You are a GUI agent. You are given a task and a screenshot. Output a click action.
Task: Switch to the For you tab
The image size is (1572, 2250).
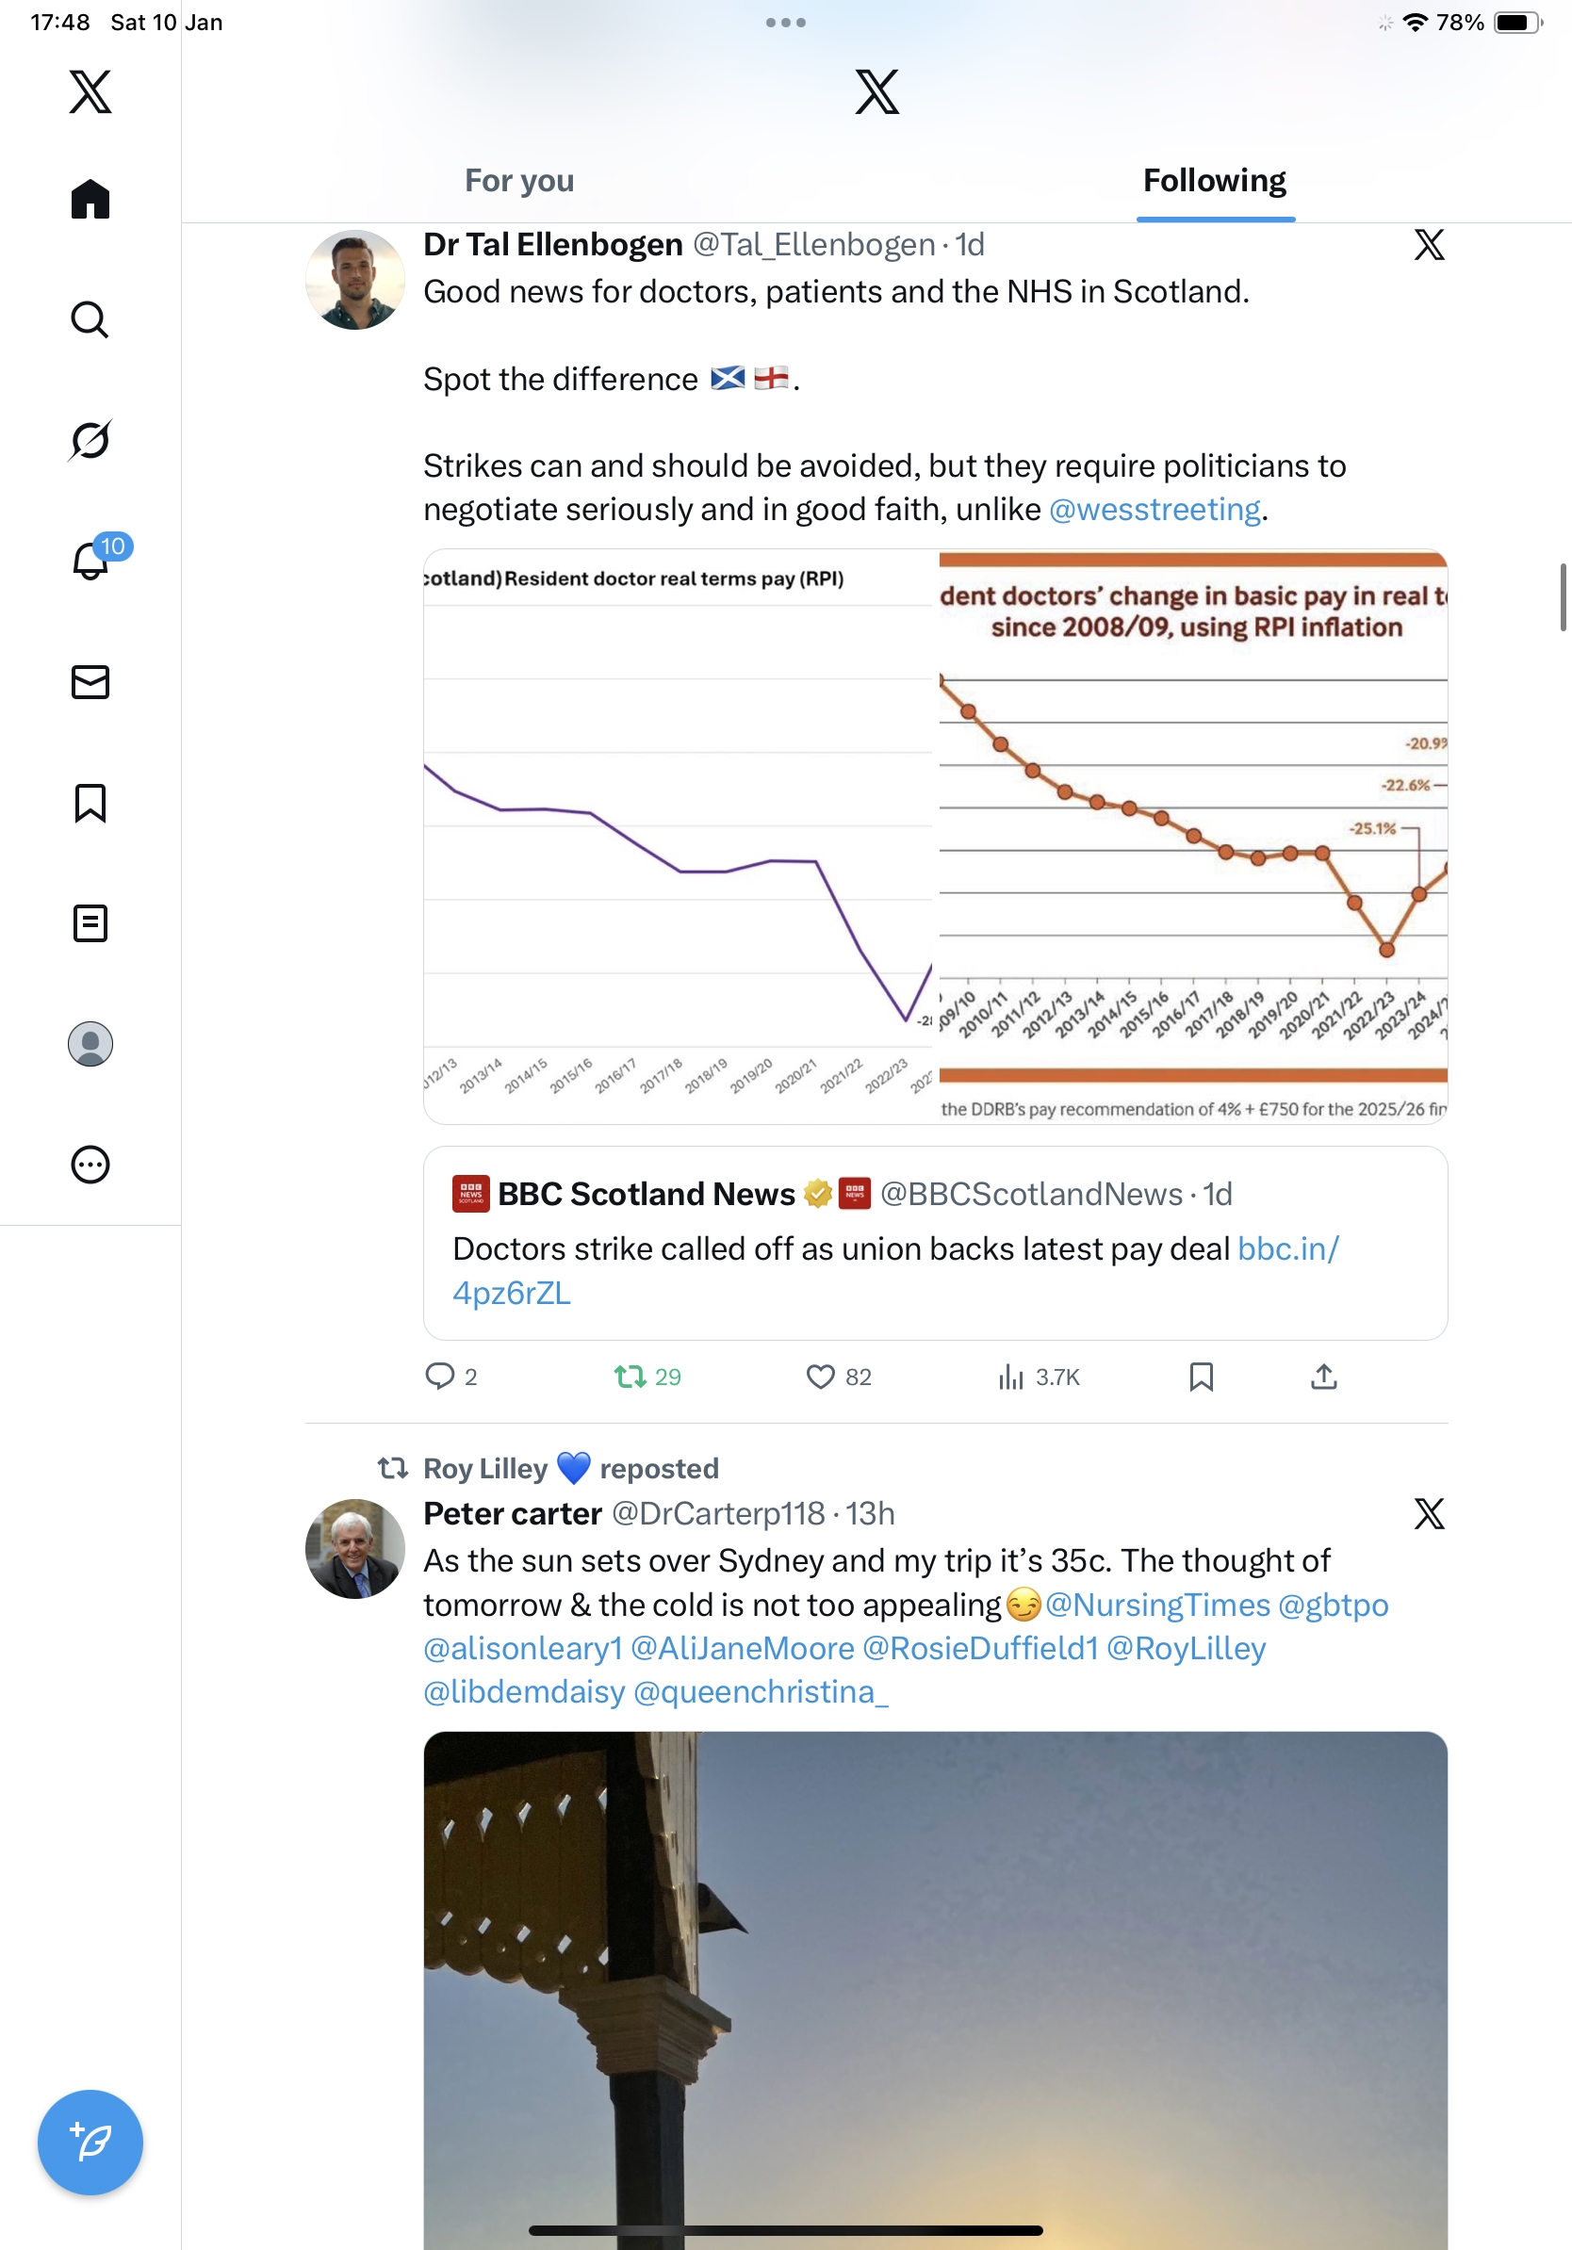(519, 181)
